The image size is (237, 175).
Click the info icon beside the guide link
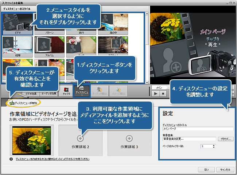click(x=11, y=159)
